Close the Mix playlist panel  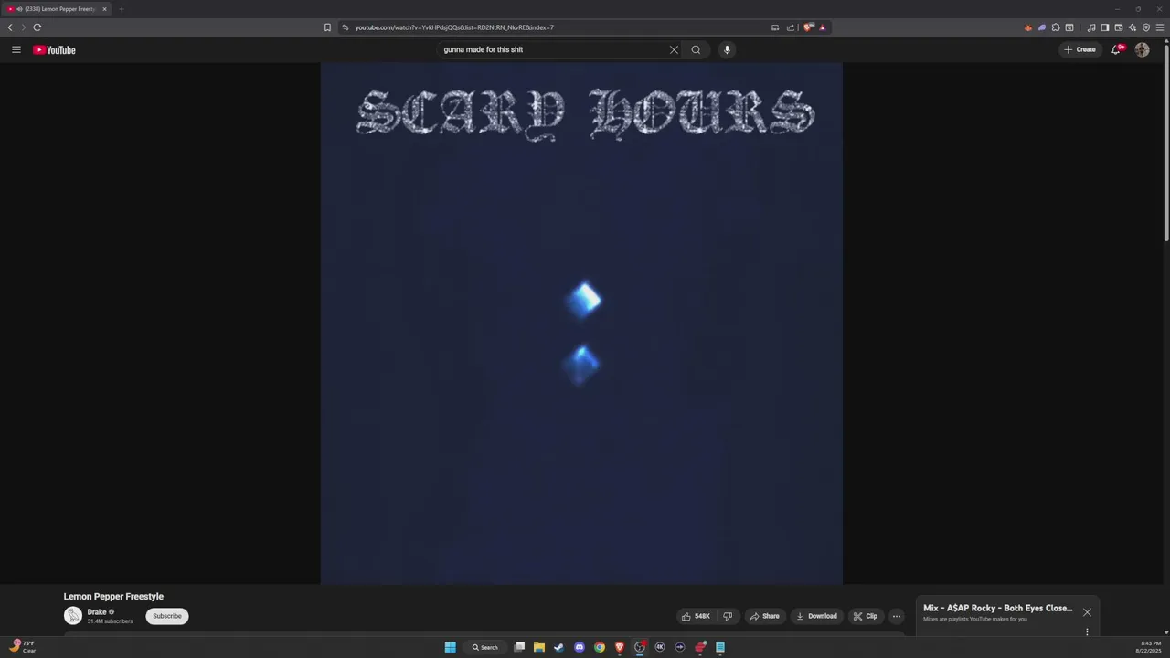pos(1087,612)
